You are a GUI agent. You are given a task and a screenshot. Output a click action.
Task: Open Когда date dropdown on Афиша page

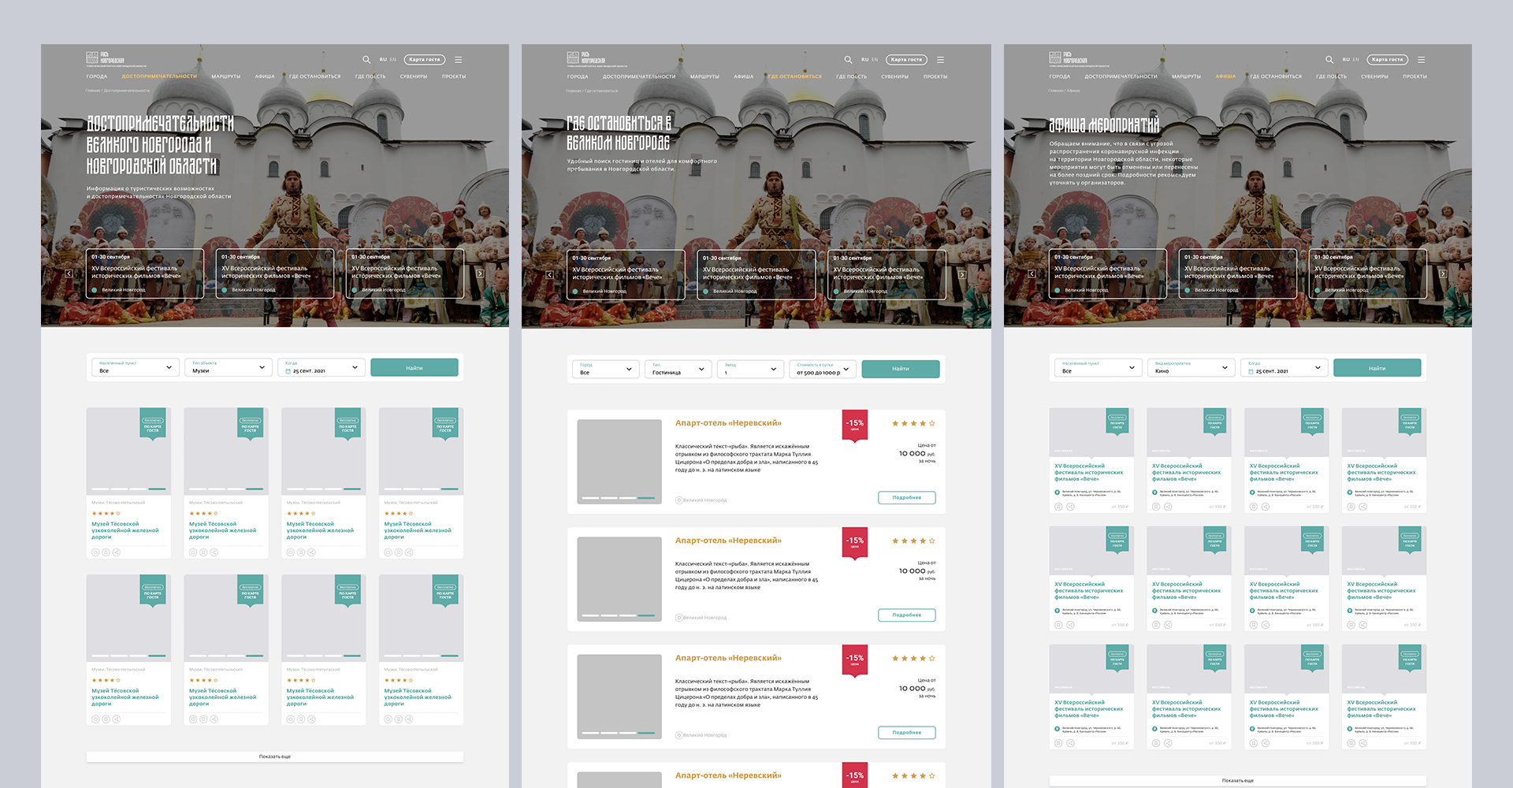1284,367
